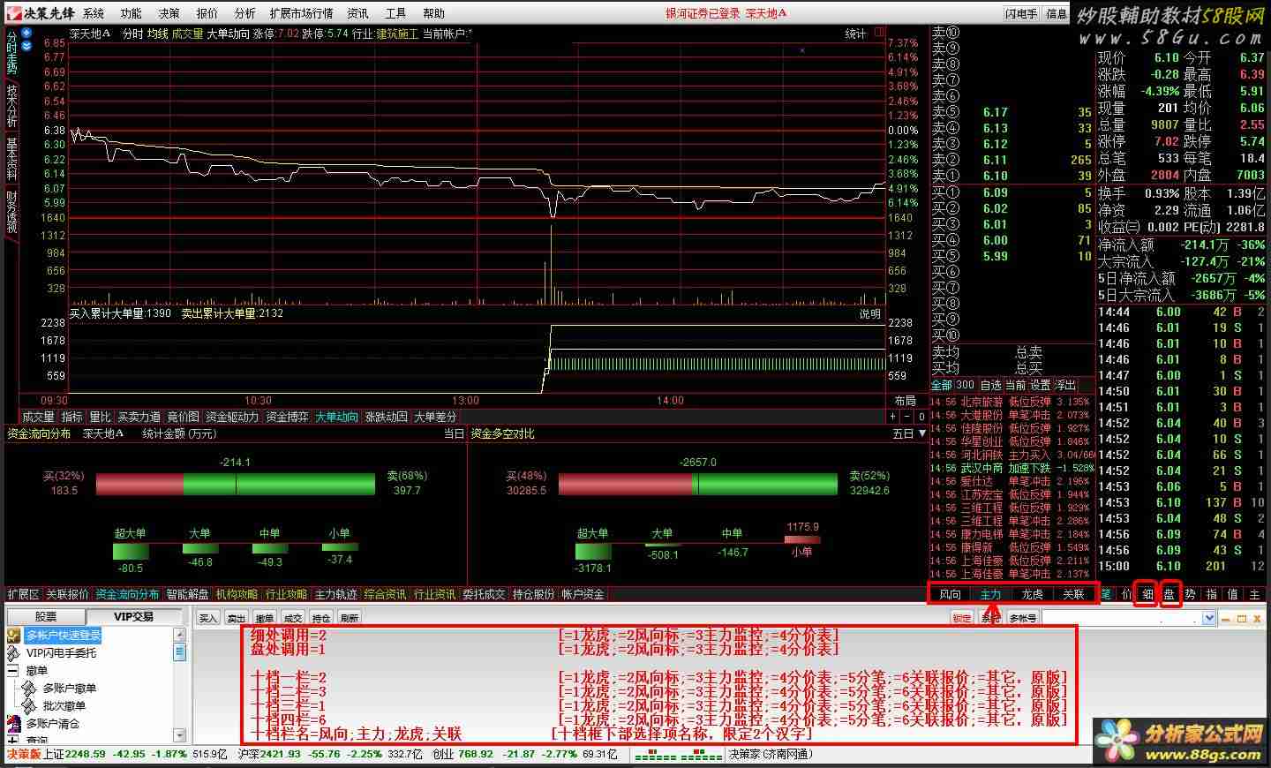Select the 买卖力道 indicator tab
This screenshot has height=768, width=1271.
tap(139, 417)
